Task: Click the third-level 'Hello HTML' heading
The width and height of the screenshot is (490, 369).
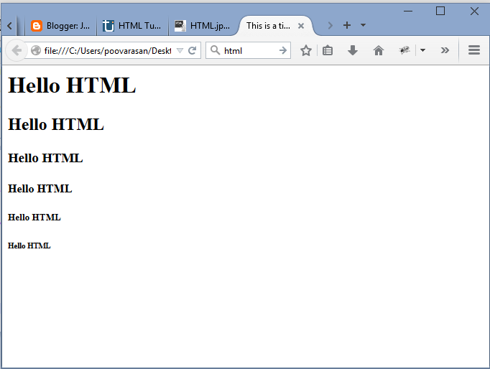Action: pos(45,158)
